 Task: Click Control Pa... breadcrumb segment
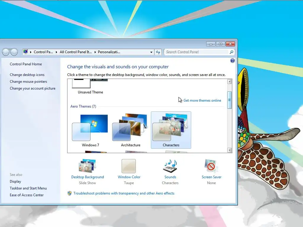(43, 52)
